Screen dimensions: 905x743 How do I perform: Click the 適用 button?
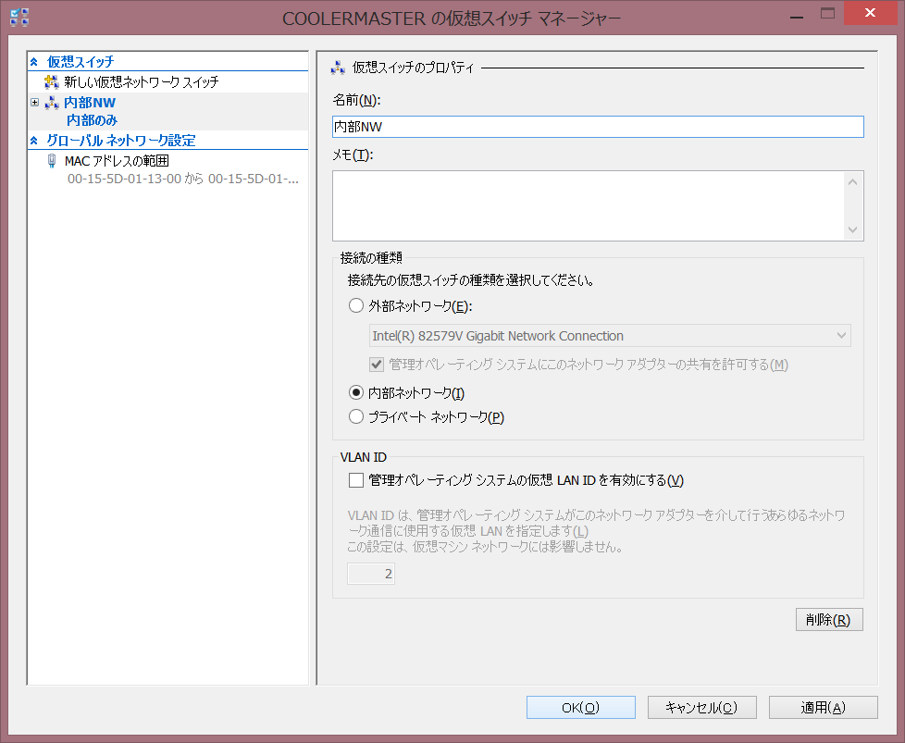(823, 708)
